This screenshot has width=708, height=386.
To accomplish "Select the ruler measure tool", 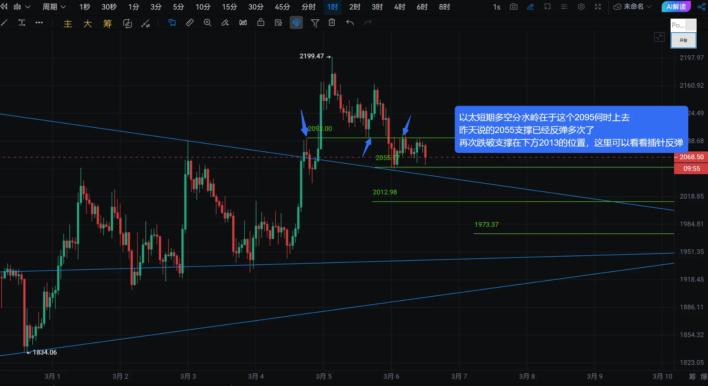I will (x=190, y=23).
